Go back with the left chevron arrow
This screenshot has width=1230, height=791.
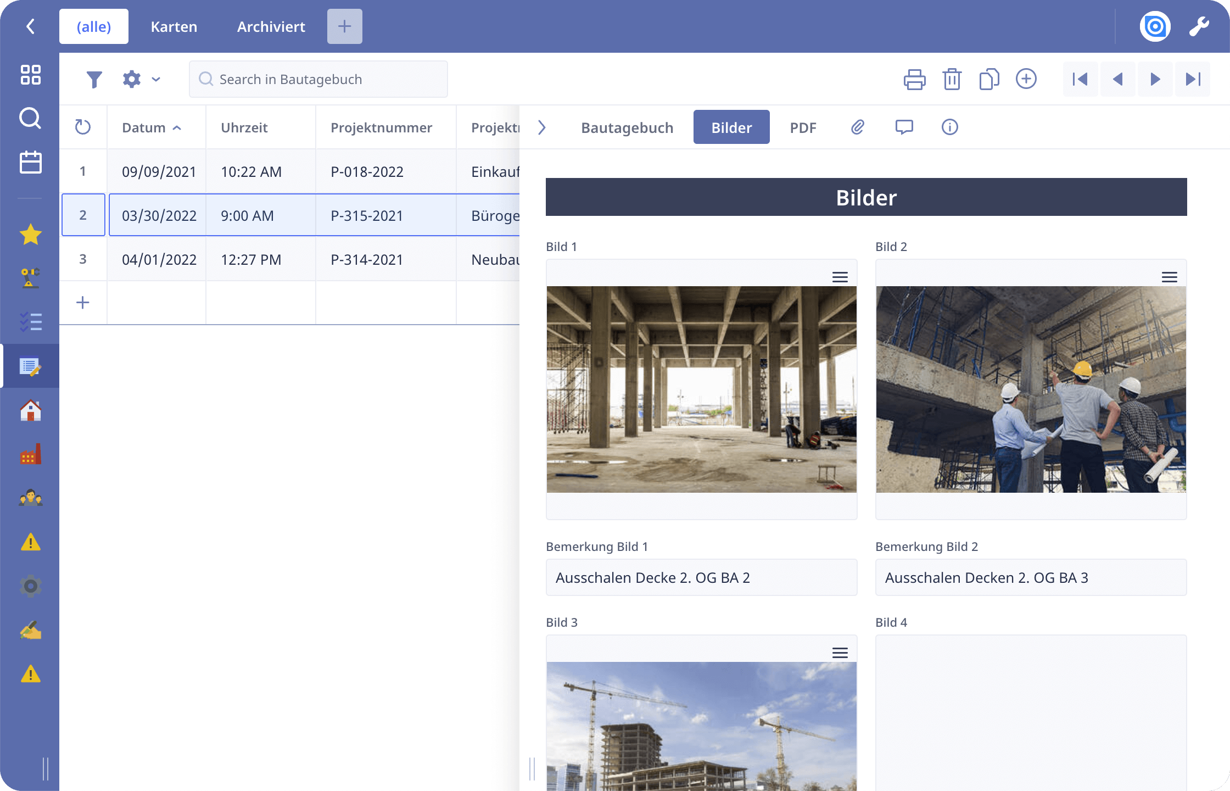point(31,26)
